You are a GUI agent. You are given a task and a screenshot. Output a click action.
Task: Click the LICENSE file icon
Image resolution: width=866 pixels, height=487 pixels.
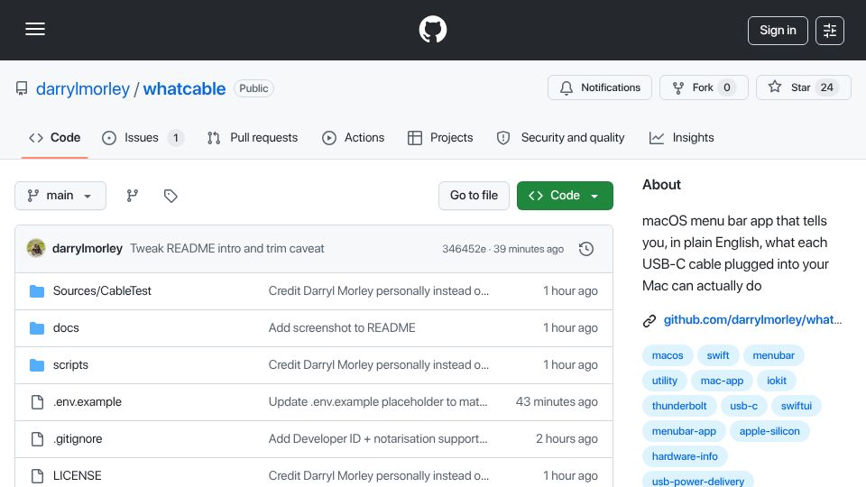37,476
